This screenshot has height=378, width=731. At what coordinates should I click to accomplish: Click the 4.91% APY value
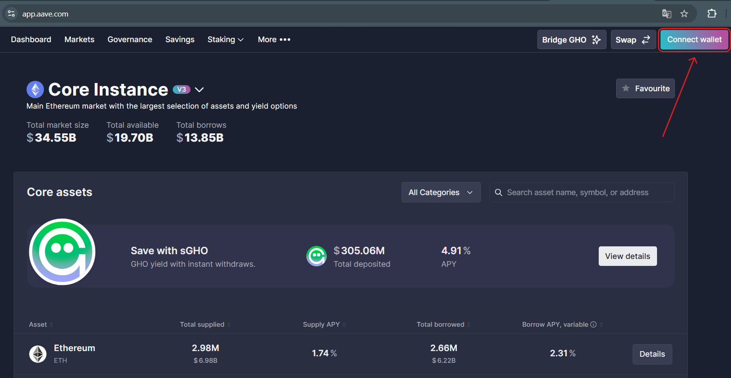point(456,251)
